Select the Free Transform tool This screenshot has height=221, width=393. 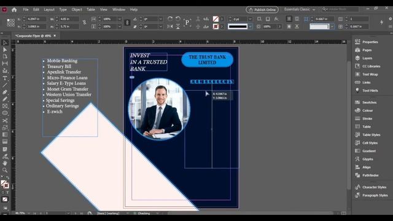5,128
